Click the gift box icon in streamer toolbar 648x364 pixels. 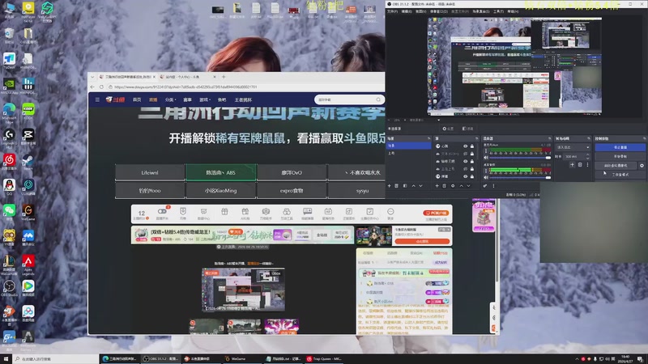tap(224, 212)
